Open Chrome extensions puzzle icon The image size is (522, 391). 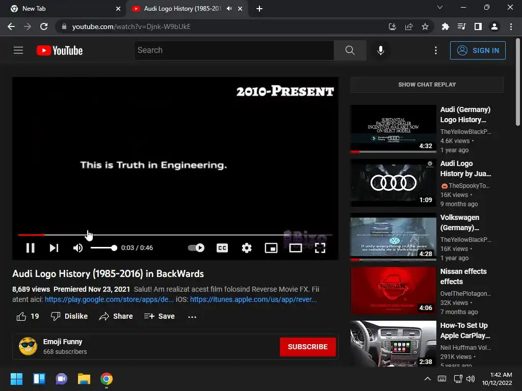pos(445,26)
